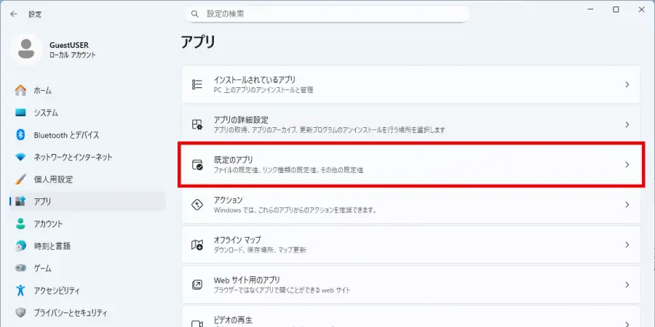Go to ホーム in sidebar
Viewport: 655px width, 327px height.
pyautogui.click(x=87, y=91)
